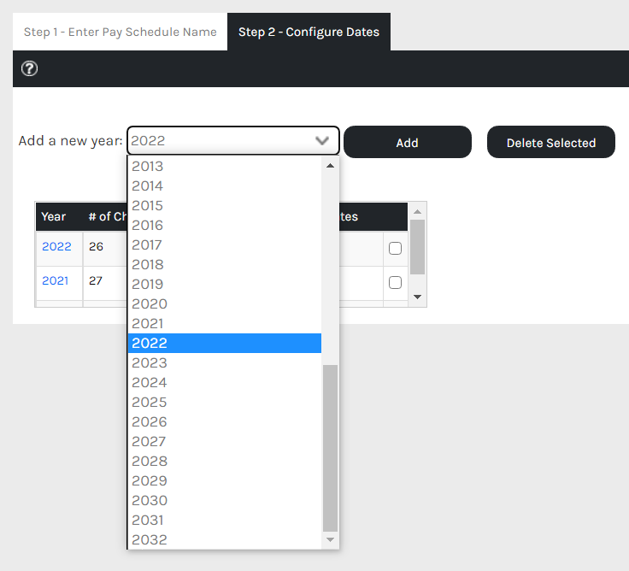
Task: Click the table's vertical scrollbar thumb
Action: coord(417,247)
